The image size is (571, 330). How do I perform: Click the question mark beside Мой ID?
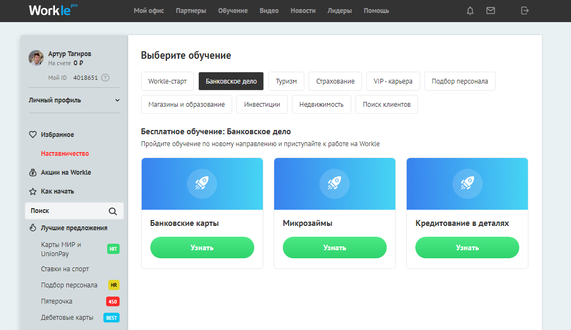105,78
